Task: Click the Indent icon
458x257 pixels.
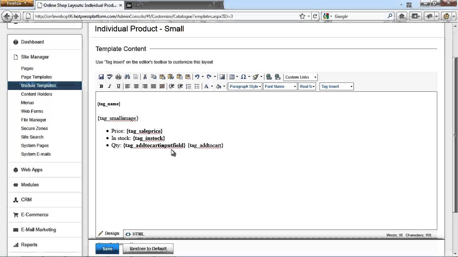Action: [x=171, y=86]
